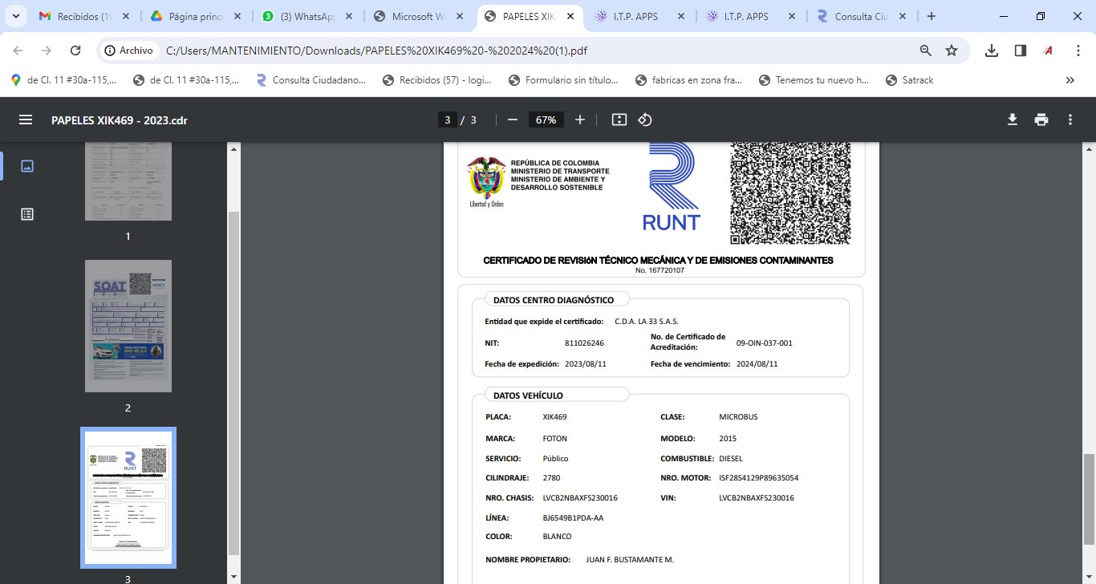Click the zoom percentage field
1096x584 pixels.
pos(546,120)
